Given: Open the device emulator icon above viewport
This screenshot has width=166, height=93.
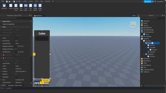Looking at the screenshot, I should pos(138,16).
